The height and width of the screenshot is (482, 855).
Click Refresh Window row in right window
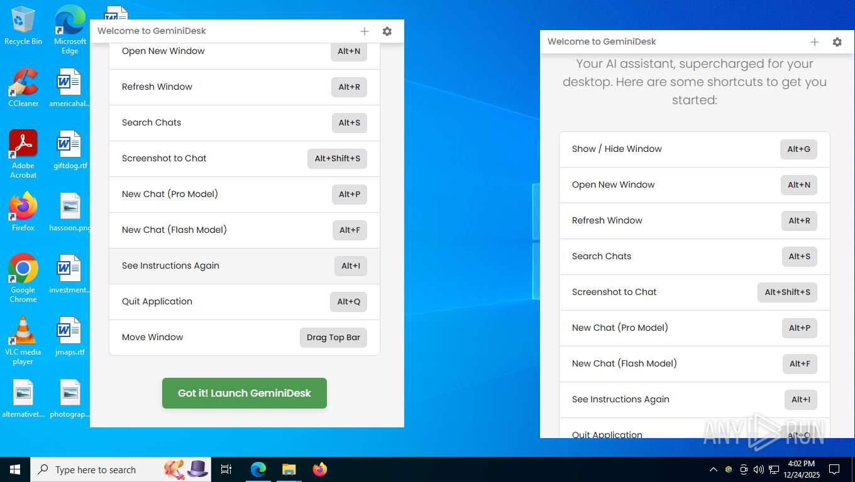click(x=695, y=221)
